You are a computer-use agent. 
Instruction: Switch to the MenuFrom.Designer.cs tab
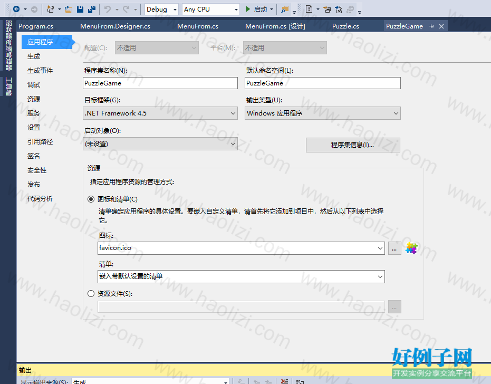click(115, 26)
